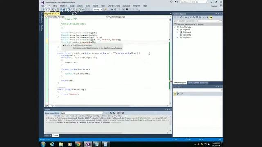
Task: Click Categorized view icon in Properties panel
Action: [x=175, y=94]
